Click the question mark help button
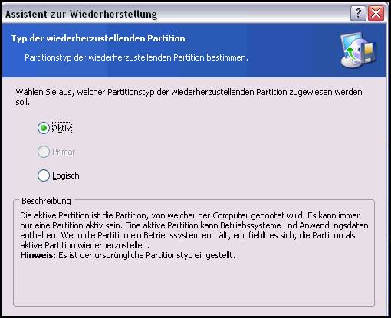 tap(358, 13)
